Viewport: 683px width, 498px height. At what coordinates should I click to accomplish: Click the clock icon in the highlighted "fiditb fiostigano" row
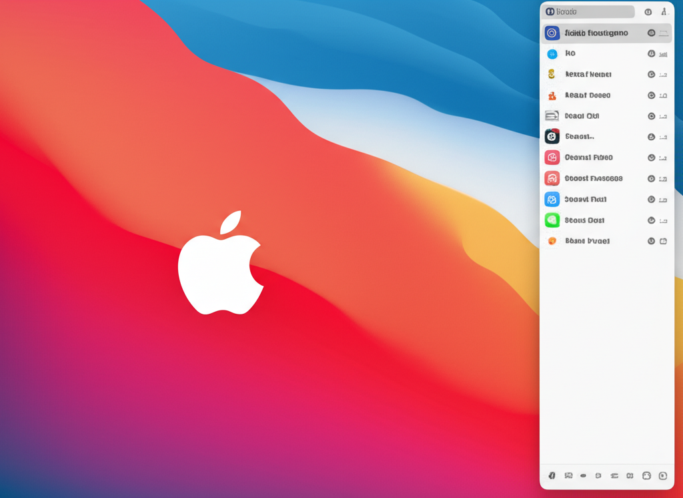(x=651, y=33)
